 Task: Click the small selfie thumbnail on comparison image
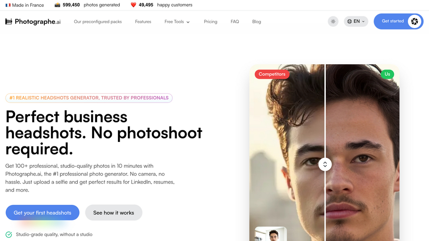coord(271,234)
